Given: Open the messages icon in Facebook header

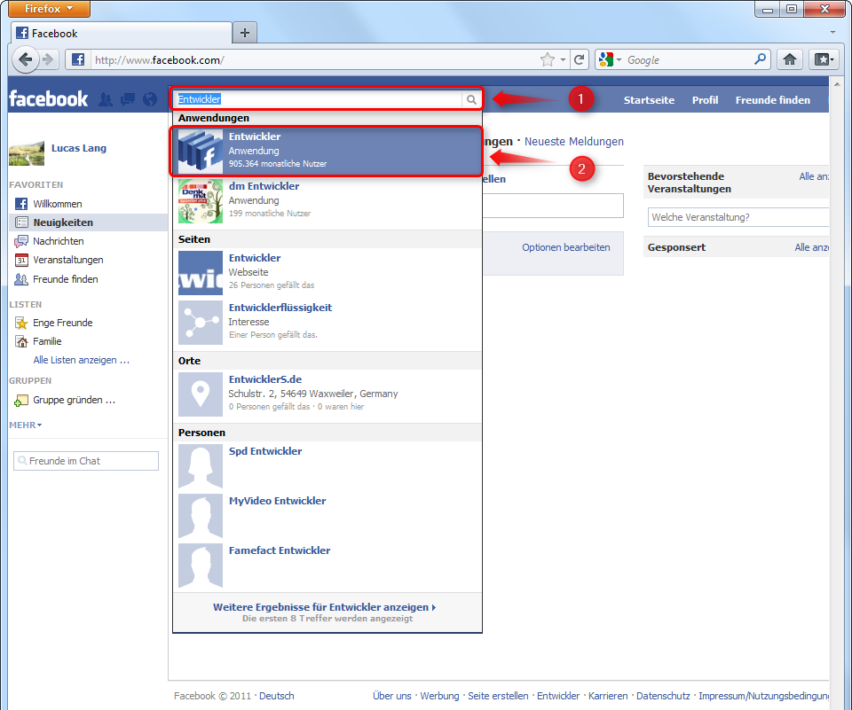Looking at the screenshot, I should pos(128,99).
